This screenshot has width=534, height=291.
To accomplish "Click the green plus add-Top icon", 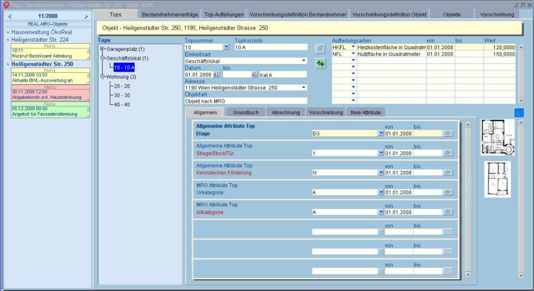I will [320, 63].
